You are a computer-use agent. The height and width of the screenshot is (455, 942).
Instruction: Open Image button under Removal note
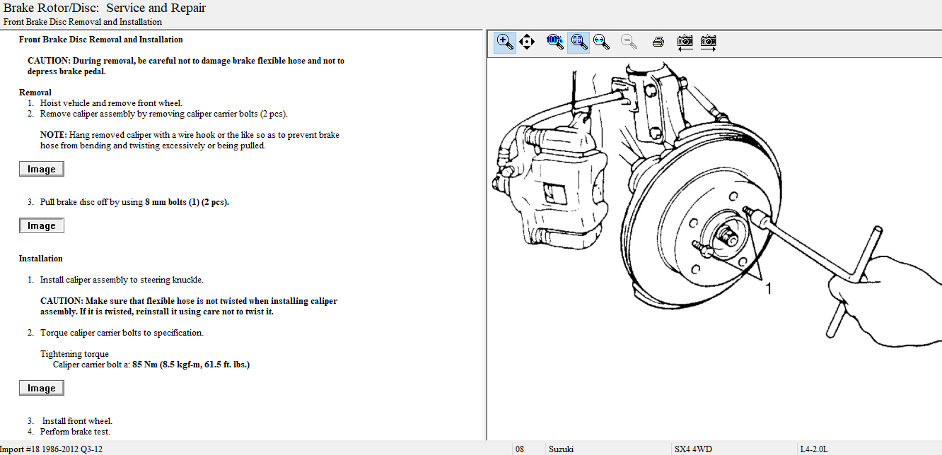tap(41, 169)
